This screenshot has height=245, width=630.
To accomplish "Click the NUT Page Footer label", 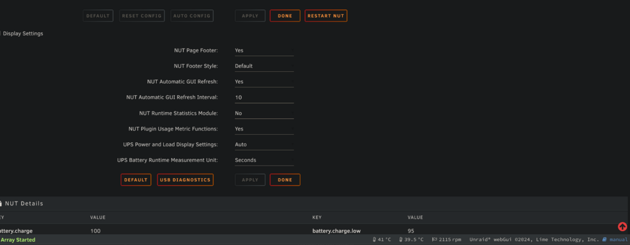I will (x=196, y=50).
